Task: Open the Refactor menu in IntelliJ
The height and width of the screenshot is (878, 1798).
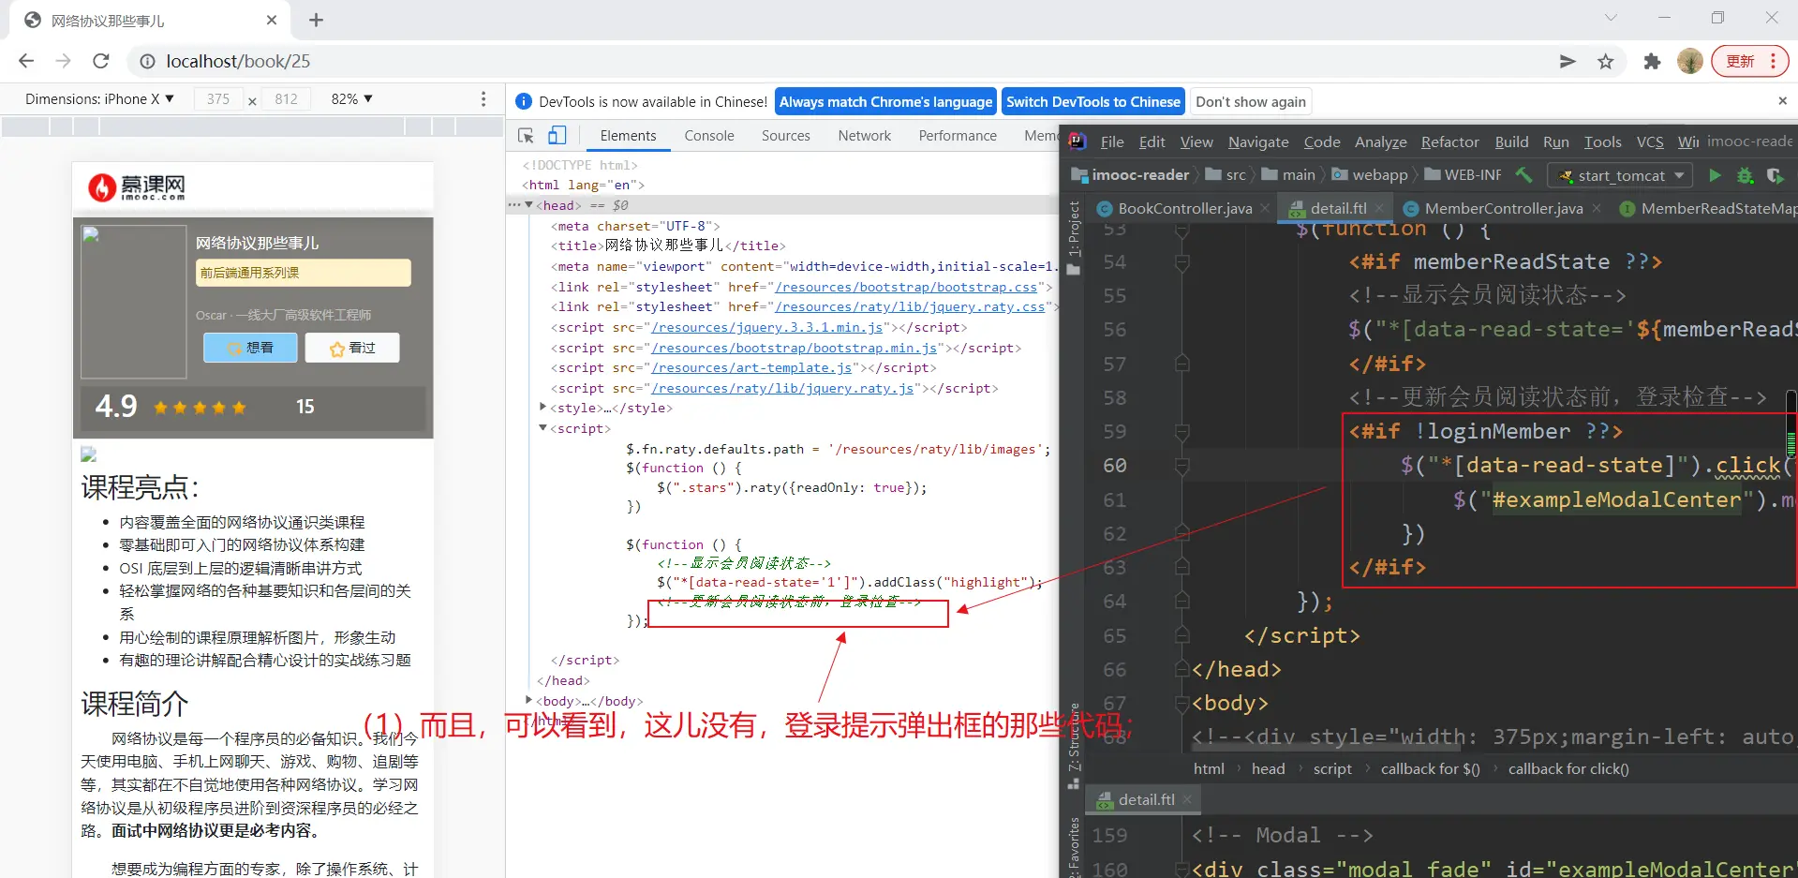Action: coord(1449,142)
